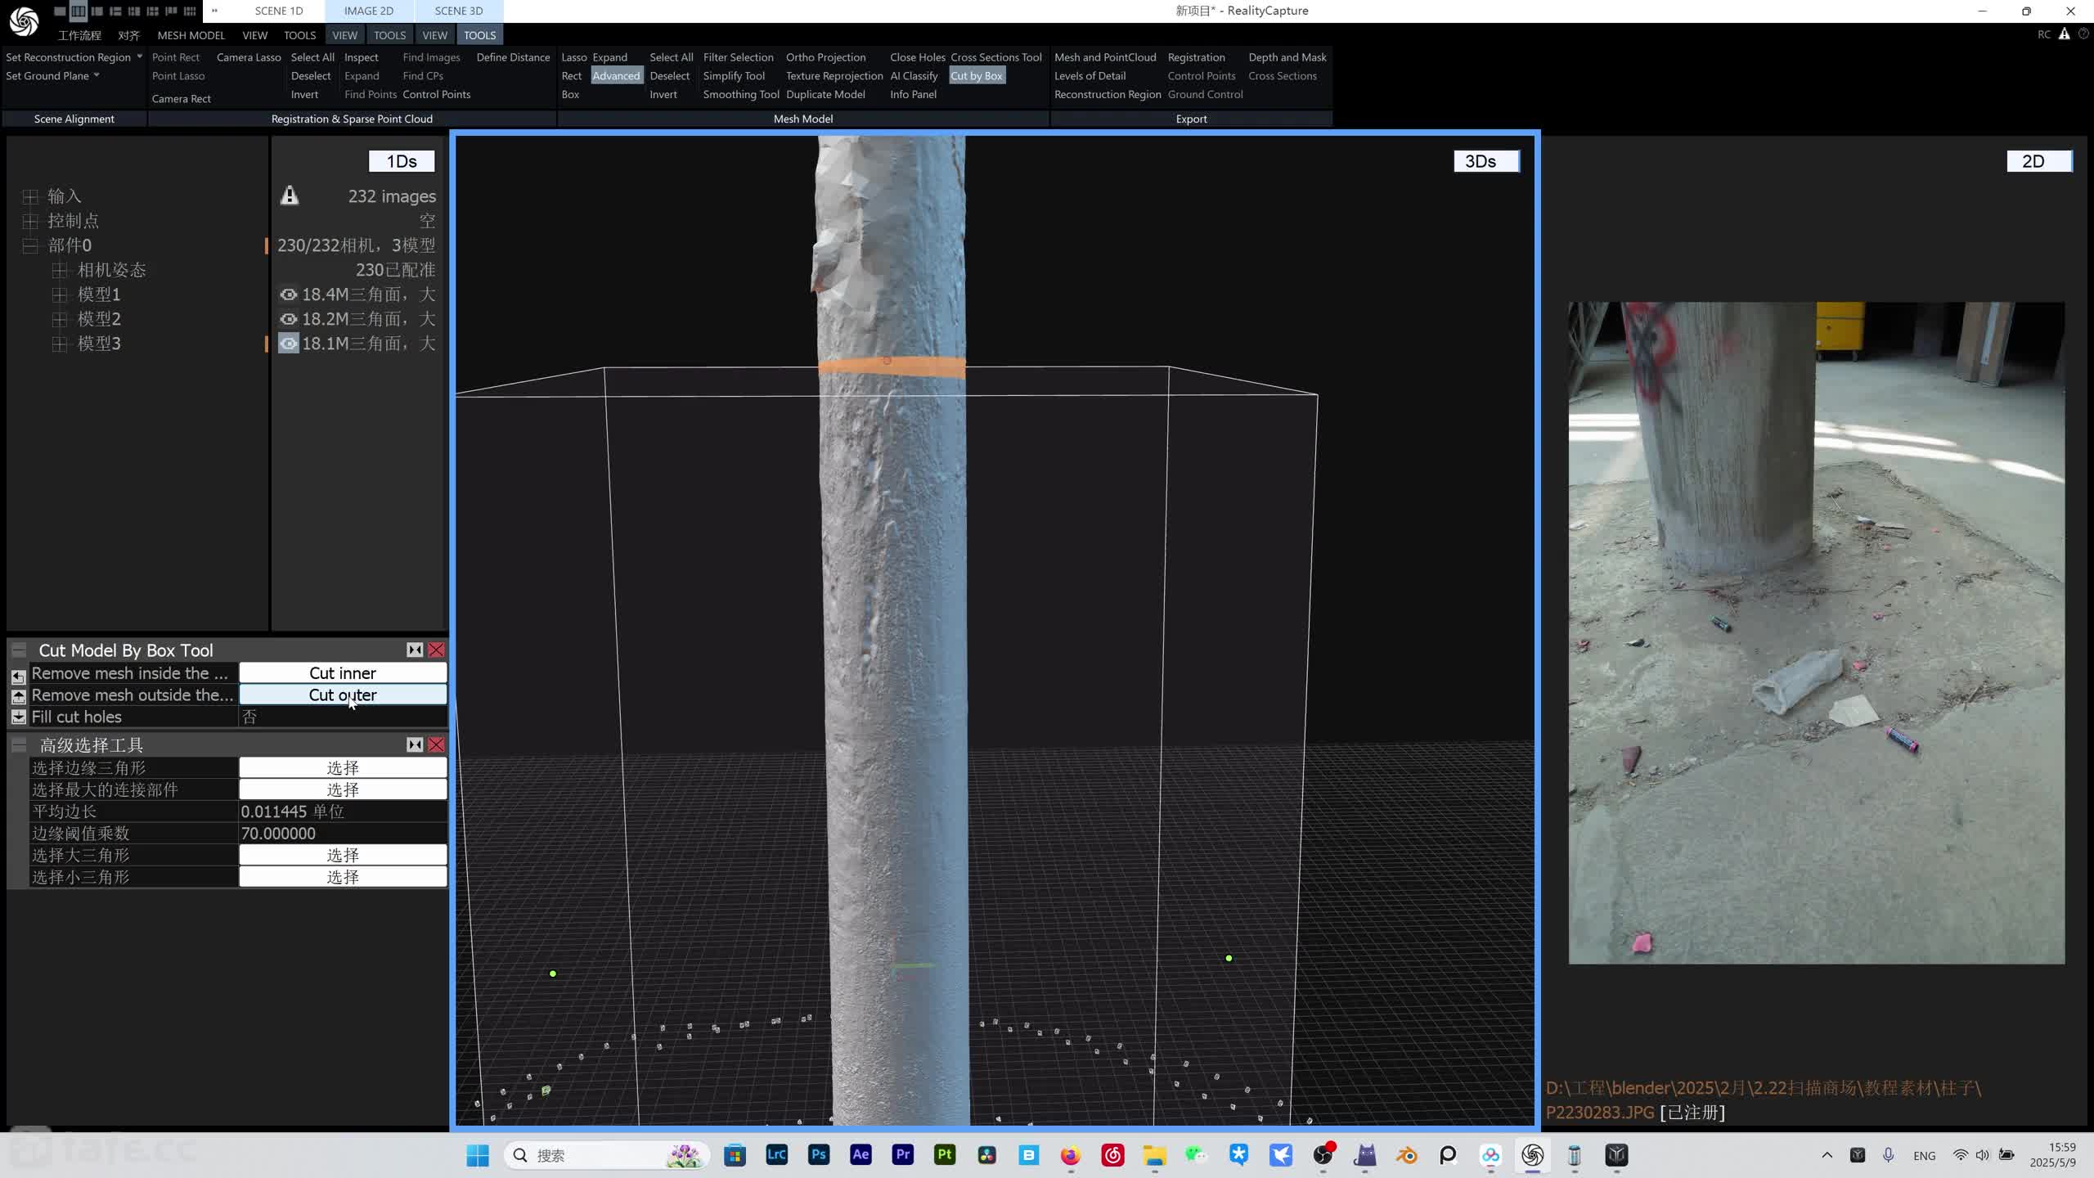Image resolution: width=2094 pixels, height=1178 pixels.
Task: Open Lightroom Classic from the taskbar
Action: (x=777, y=1155)
